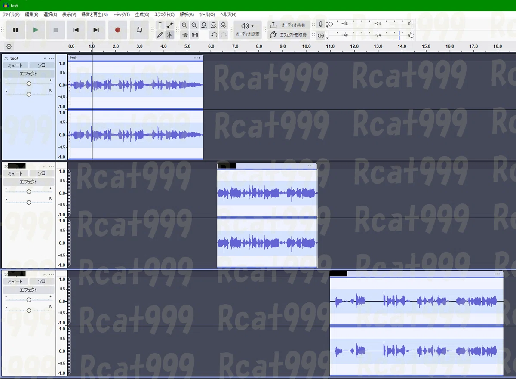The height and width of the screenshot is (379, 516).
Task: Mute the test track
Action: (x=15, y=65)
